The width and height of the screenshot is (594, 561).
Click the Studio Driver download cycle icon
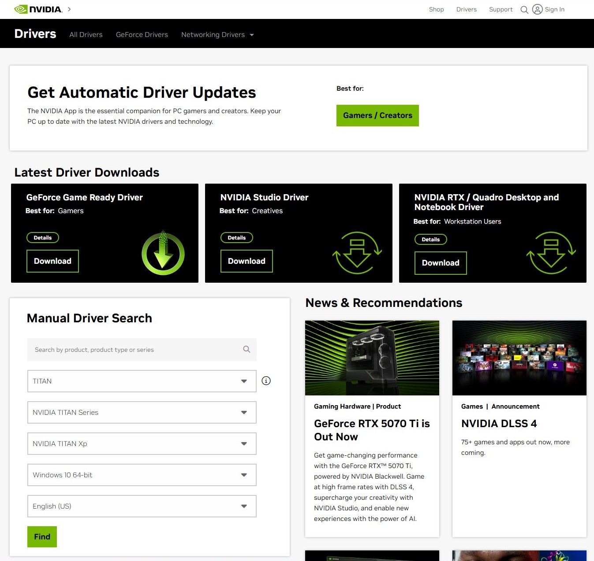(357, 253)
